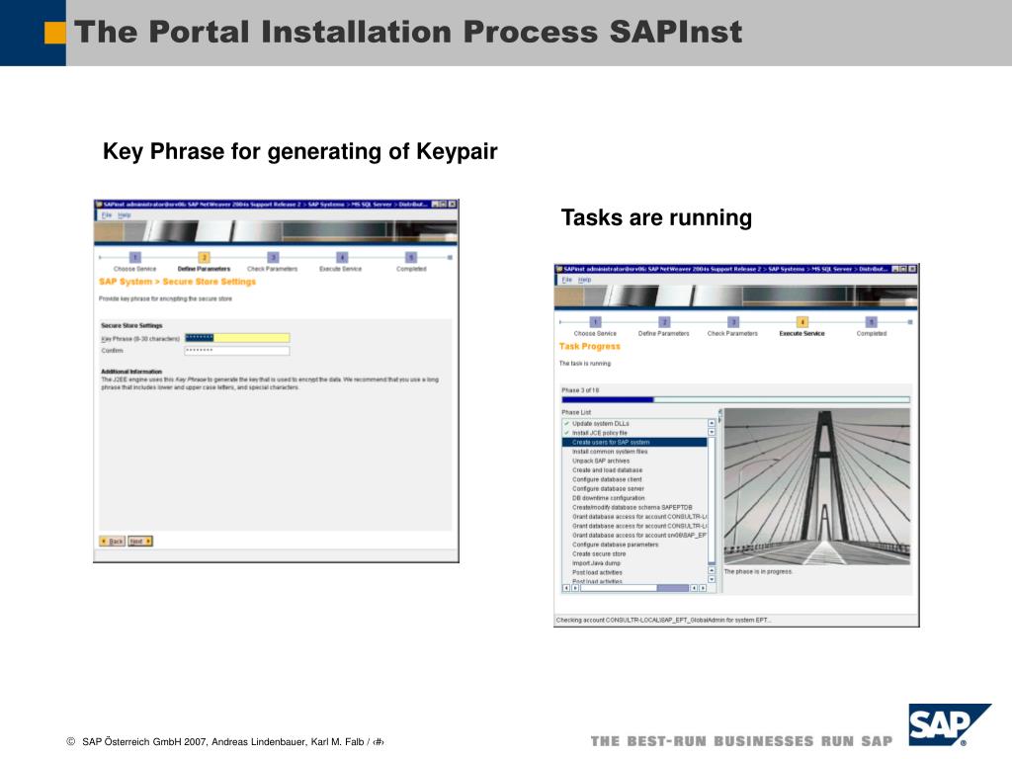1012x759 pixels.
Task: Click the bridge image in Task Progress window
Action: coord(817,486)
